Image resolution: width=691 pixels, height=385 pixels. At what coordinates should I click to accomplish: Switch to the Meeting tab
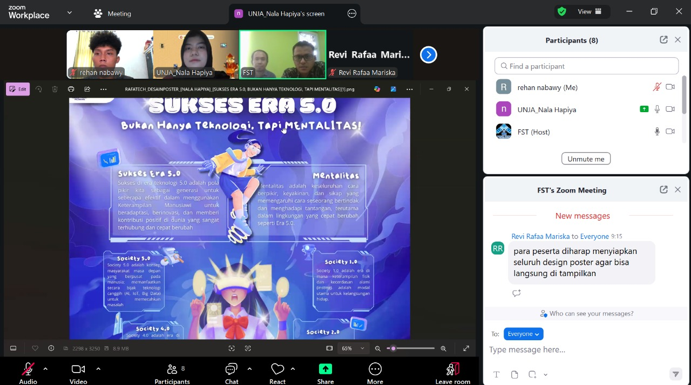(x=112, y=13)
